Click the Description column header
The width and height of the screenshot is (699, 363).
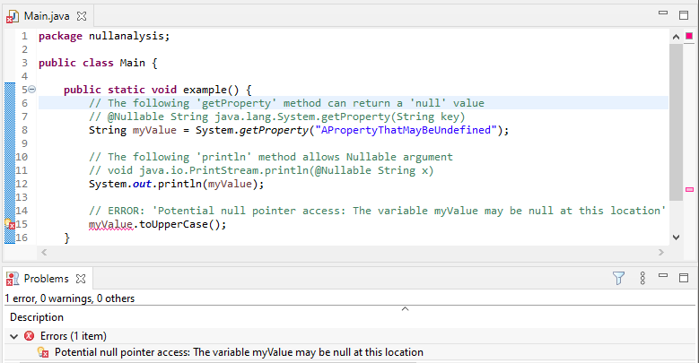[x=37, y=317]
